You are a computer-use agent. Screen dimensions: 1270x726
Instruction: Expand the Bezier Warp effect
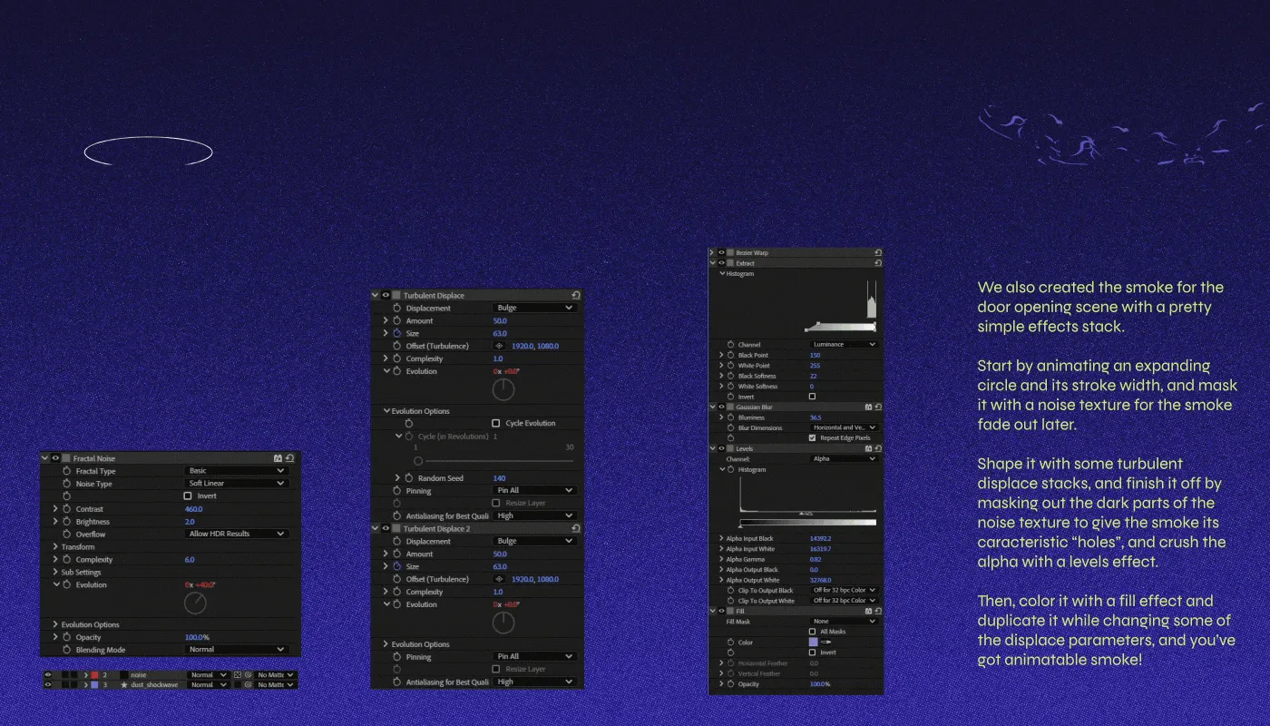click(x=712, y=253)
